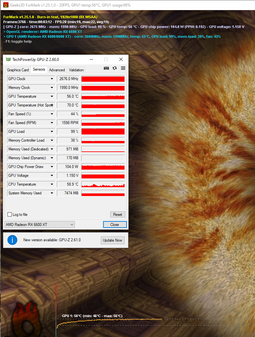Enable the Log to file checkbox
Viewport: 255px width, 337px height.
[10, 215]
